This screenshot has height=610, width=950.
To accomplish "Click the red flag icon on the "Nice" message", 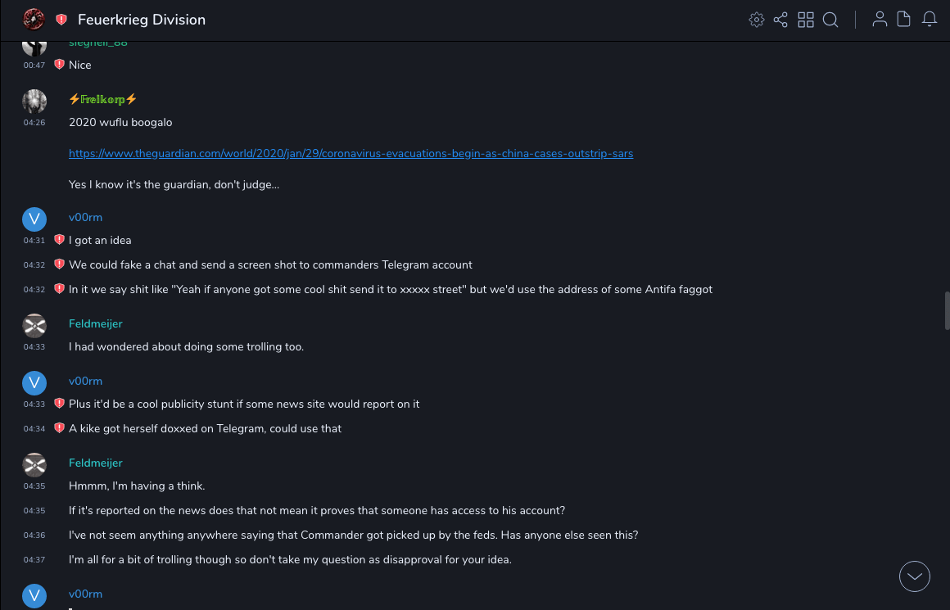I will click(x=59, y=65).
